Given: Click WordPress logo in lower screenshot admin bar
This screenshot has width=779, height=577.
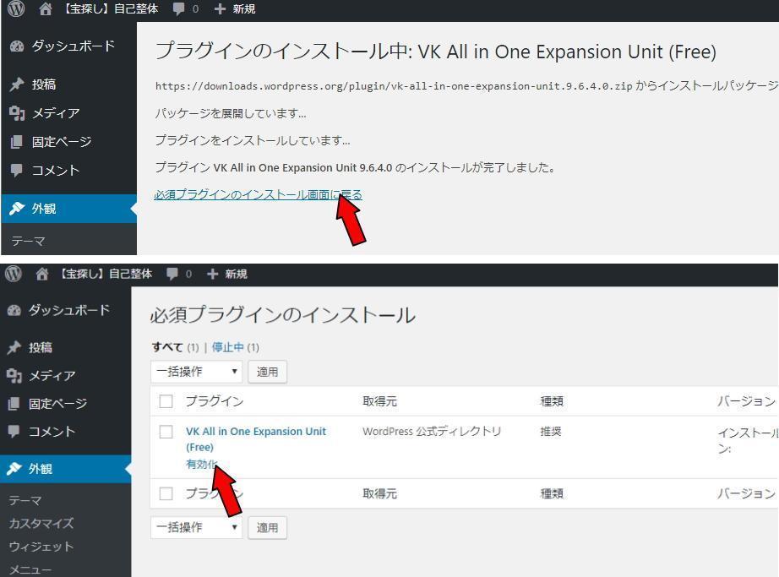Looking at the screenshot, I should 14,273.
